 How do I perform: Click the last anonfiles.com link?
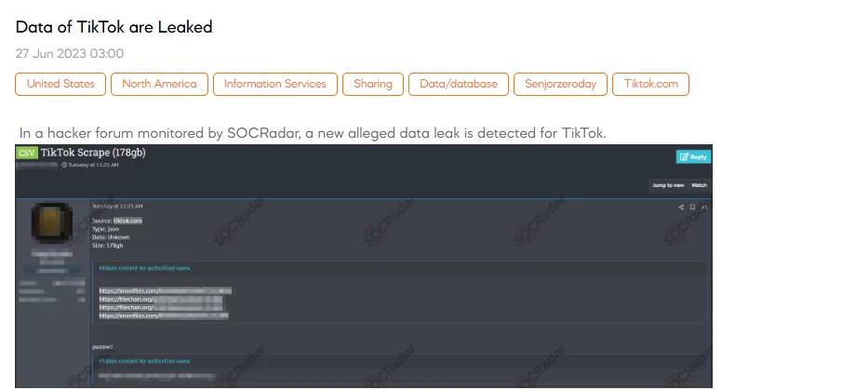163,316
